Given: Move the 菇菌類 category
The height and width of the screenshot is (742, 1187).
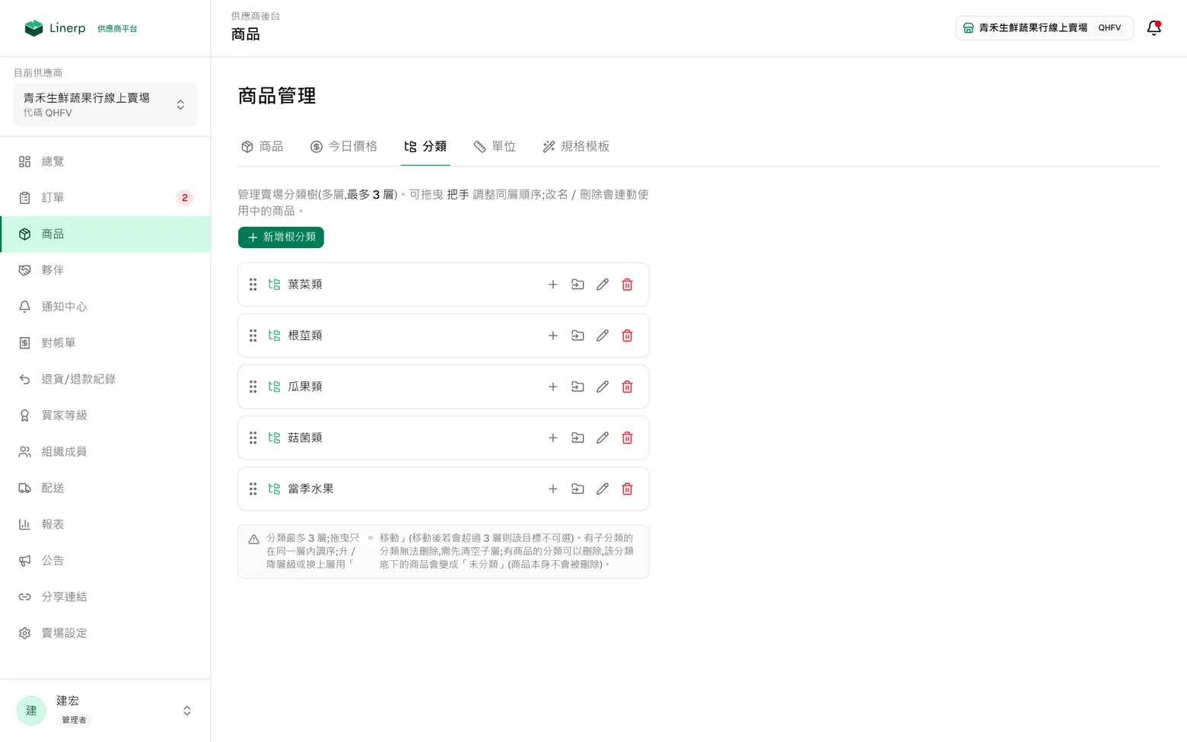Looking at the screenshot, I should point(578,438).
